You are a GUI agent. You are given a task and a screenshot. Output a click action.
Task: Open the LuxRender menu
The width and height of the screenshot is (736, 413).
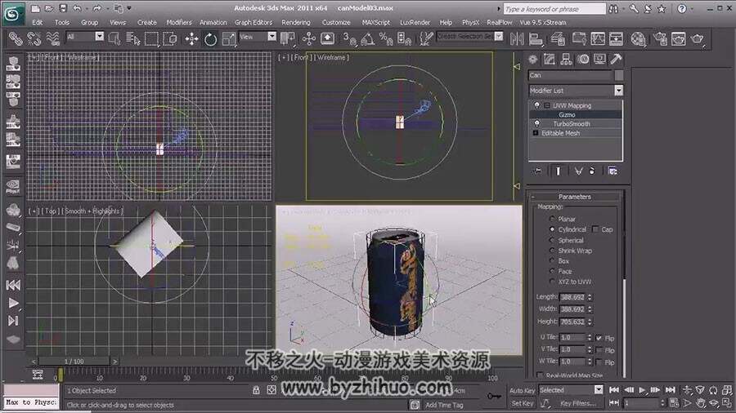pyautogui.click(x=415, y=22)
